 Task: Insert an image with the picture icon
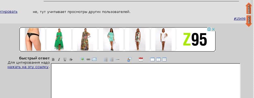(82, 59)
